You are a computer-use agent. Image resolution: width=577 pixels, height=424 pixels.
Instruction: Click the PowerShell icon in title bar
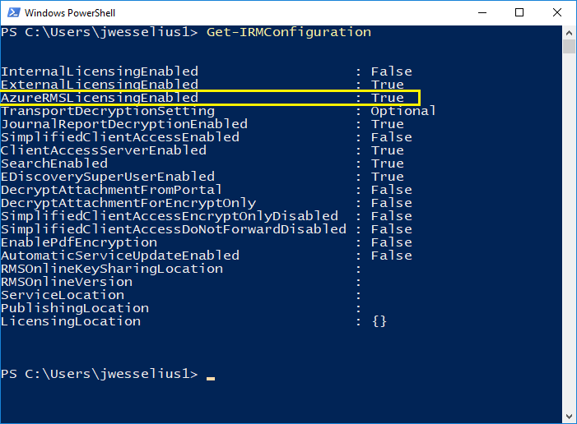pos(13,12)
